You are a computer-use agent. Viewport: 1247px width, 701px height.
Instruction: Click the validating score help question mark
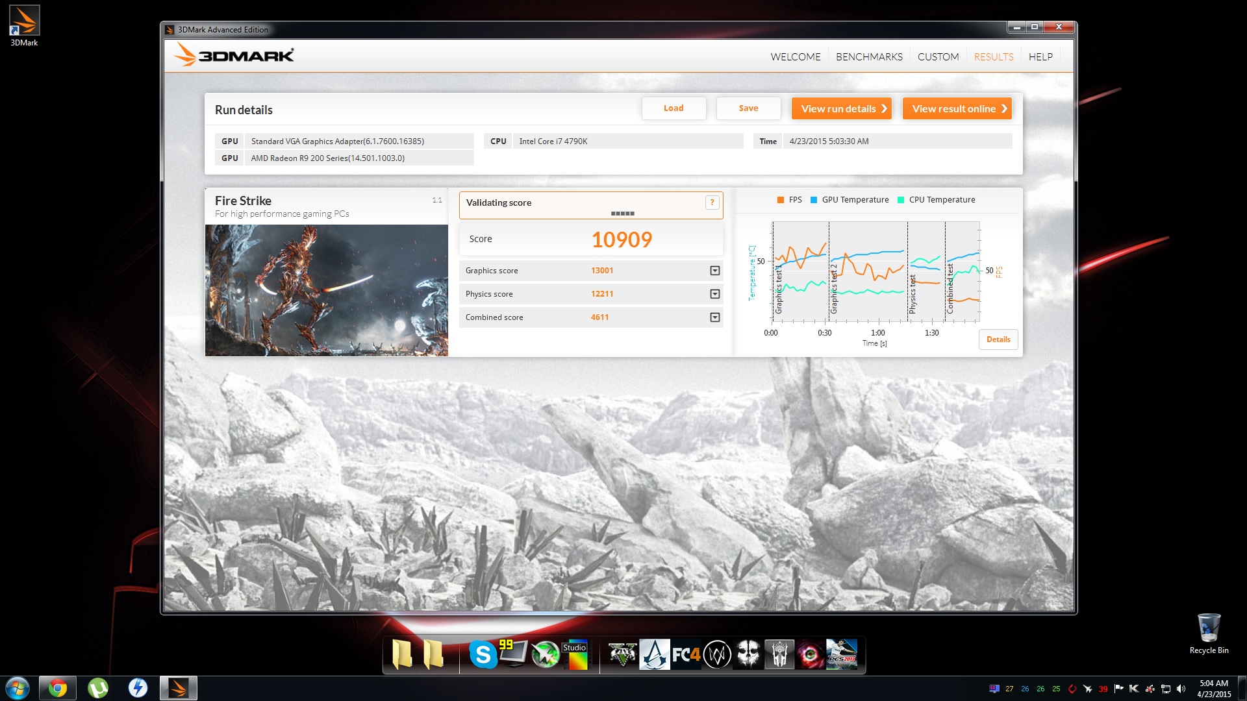(712, 203)
